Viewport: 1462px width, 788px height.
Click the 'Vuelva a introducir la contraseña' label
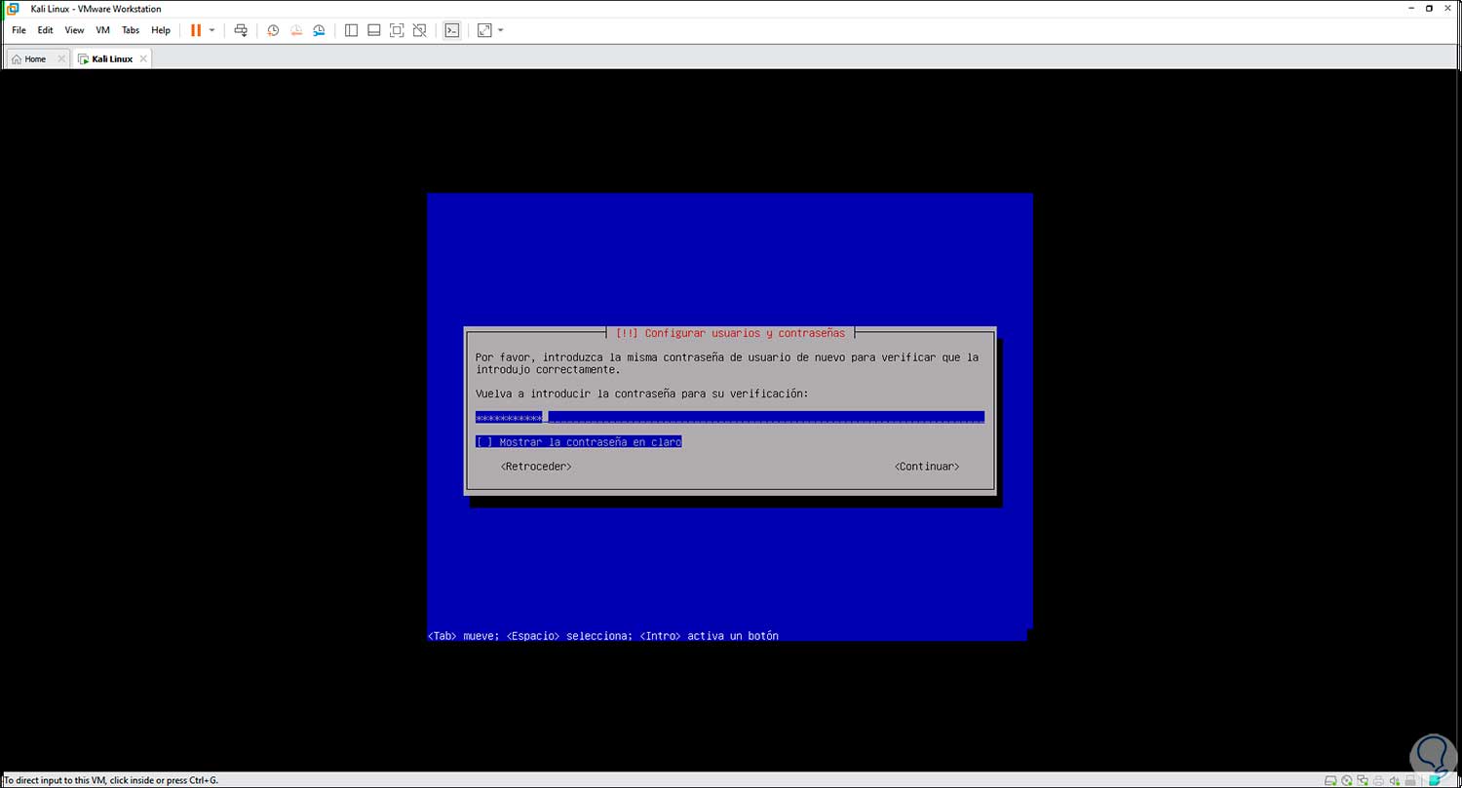pos(642,394)
